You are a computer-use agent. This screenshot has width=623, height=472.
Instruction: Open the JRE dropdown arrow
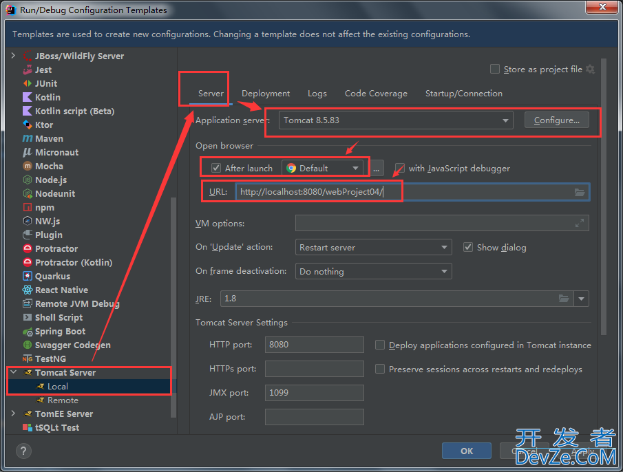click(581, 299)
